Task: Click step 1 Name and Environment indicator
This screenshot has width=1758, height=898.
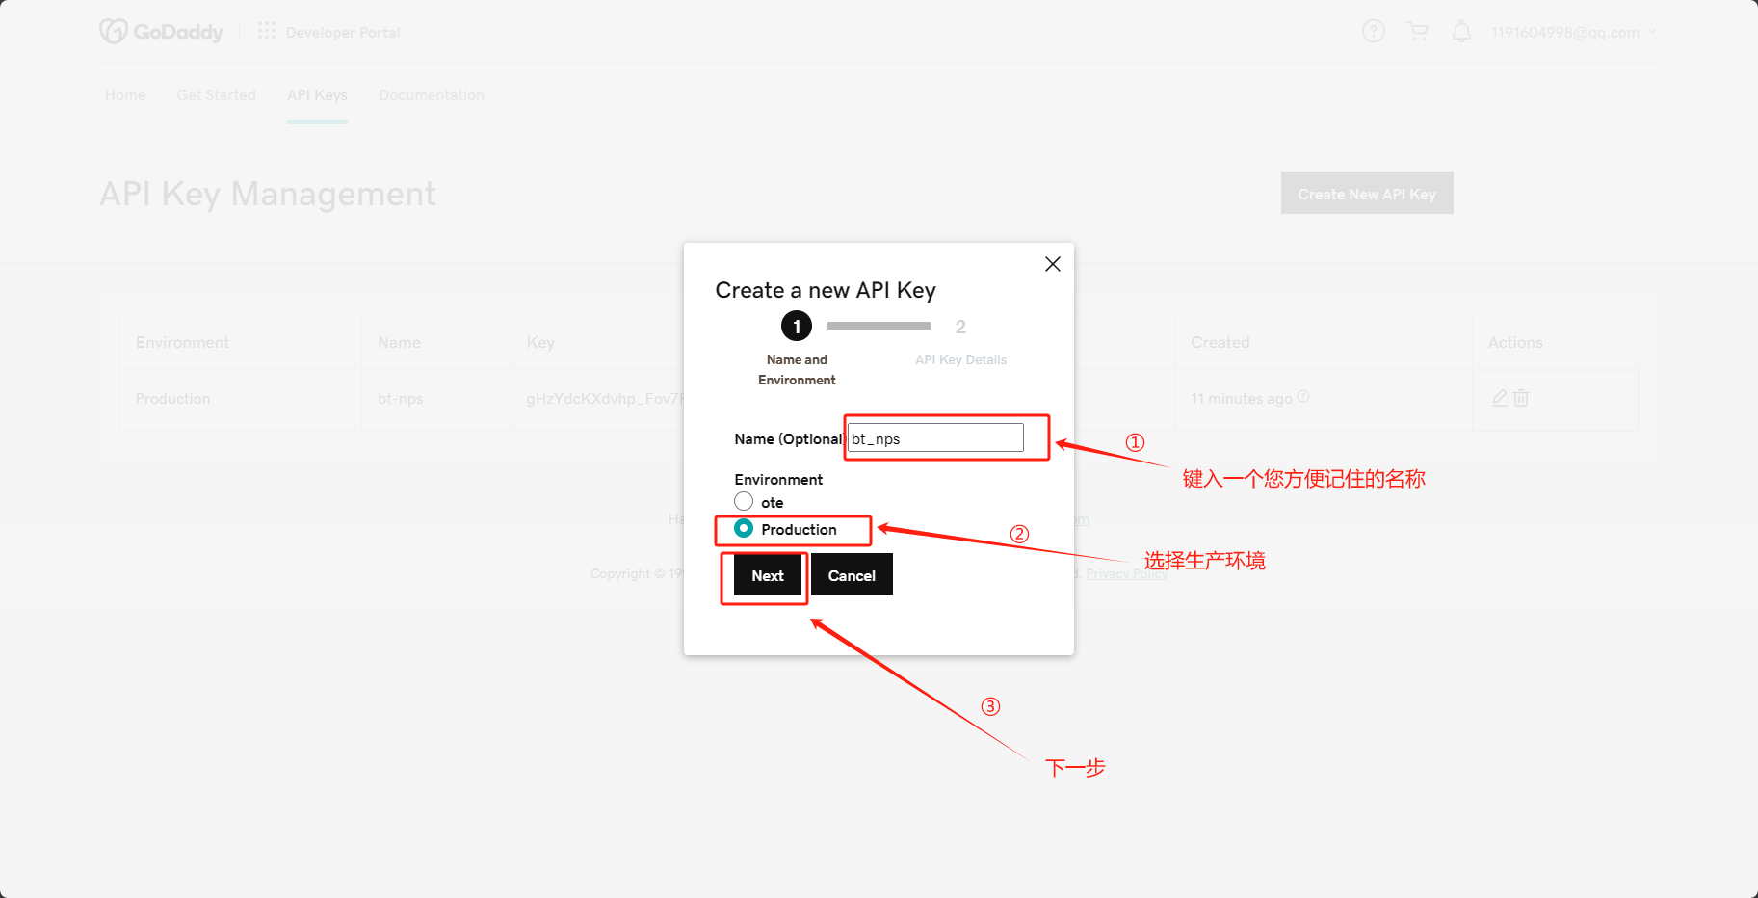Action: point(797,327)
